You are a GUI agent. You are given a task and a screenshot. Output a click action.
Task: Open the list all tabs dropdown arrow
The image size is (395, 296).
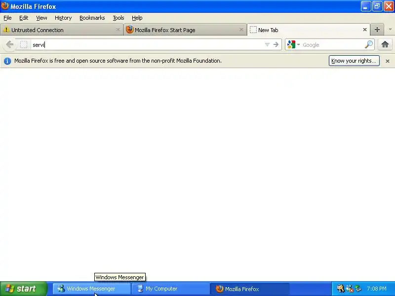pos(390,30)
